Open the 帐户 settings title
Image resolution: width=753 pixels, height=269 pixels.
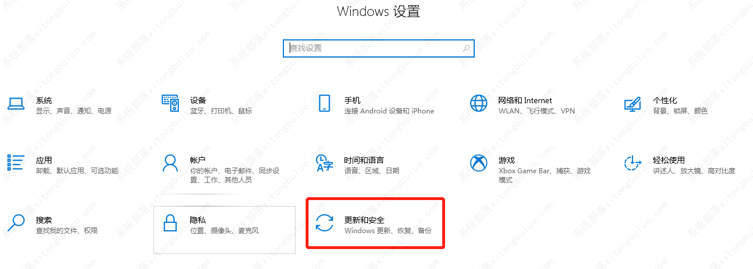[x=198, y=160]
